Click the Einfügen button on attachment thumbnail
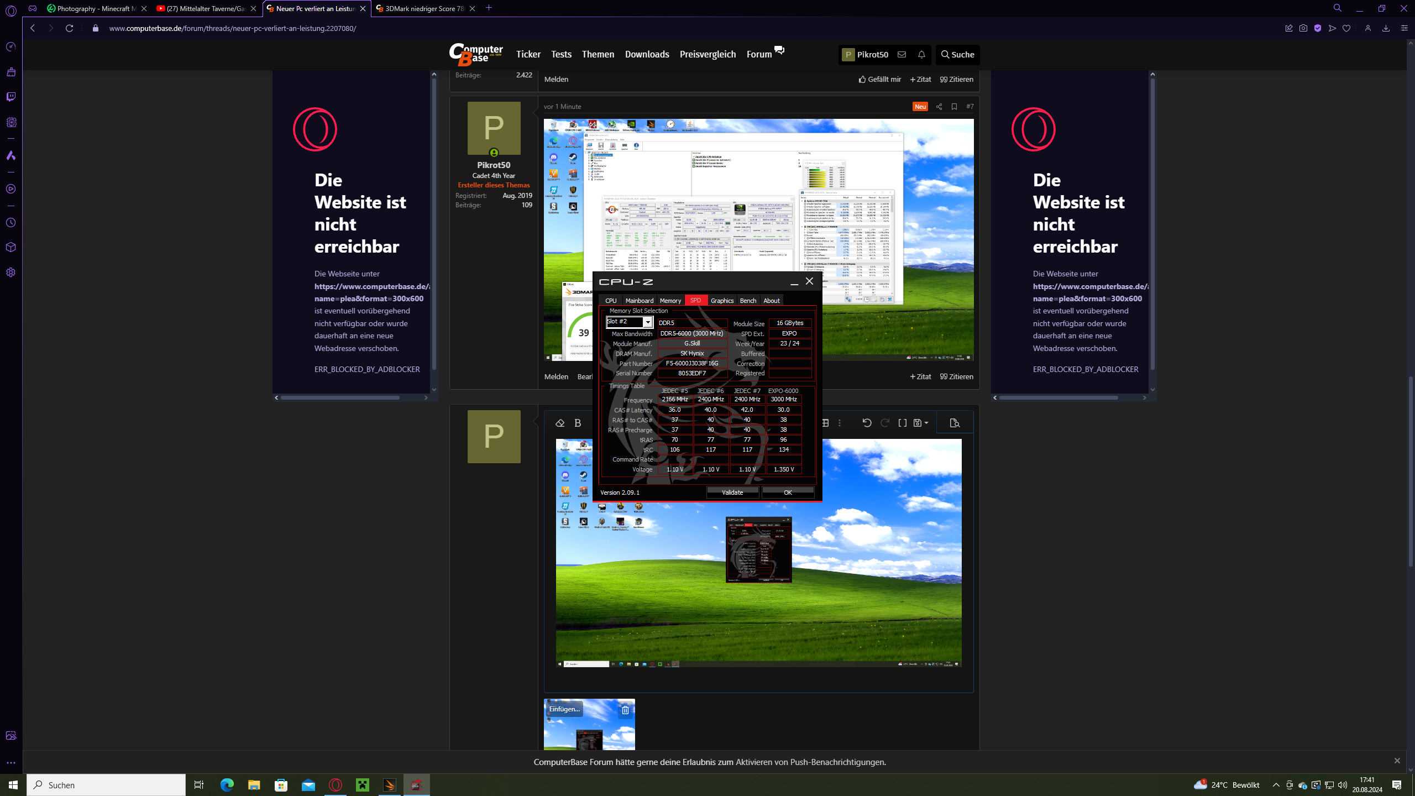The image size is (1415, 796). 564,709
